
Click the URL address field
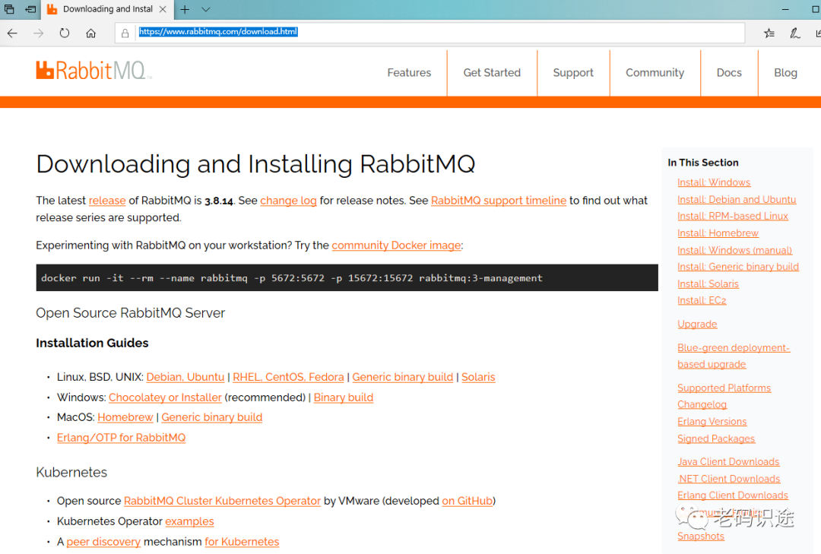point(430,33)
